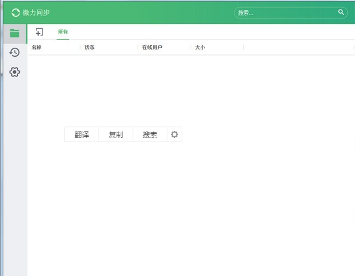The height and width of the screenshot is (276, 355).
Task: Open the sync folders sidebar icon
Action: [15, 33]
